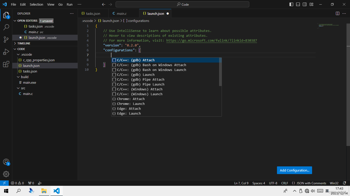Toggle the secondary side bar layout
This screenshot has height=196, width=350.
[x=305, y=4]
